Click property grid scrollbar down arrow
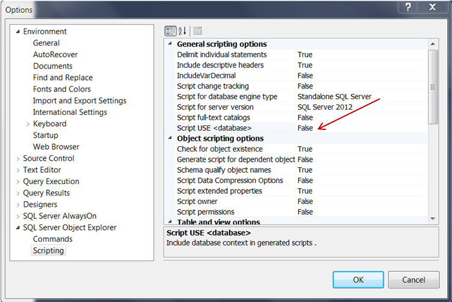This screenshot has height=302, width=452. [x=433, y=218]
